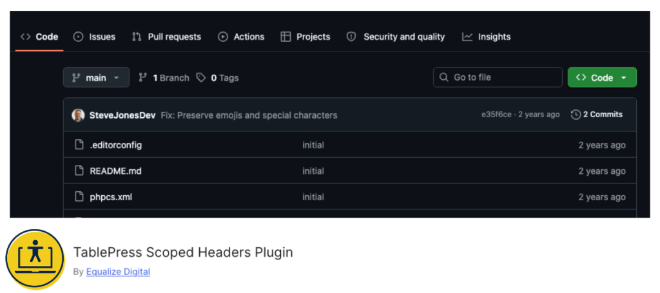The height and width of the screenshot is (293, 660).
Task: Open the Code tab
Action: coord(39,37)
